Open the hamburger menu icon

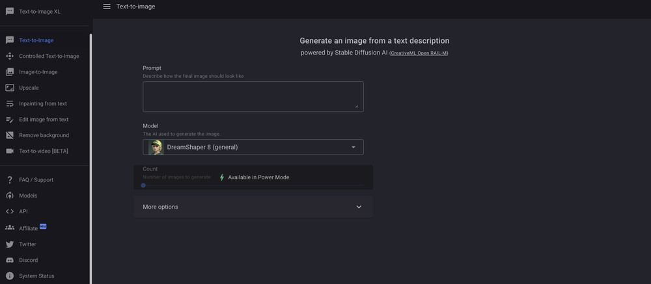click(107, 6)
